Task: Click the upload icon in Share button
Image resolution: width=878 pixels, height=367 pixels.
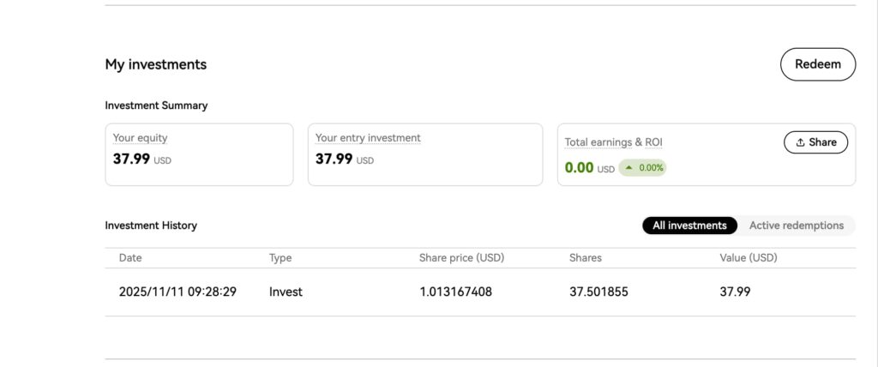Action: (800, 142)
